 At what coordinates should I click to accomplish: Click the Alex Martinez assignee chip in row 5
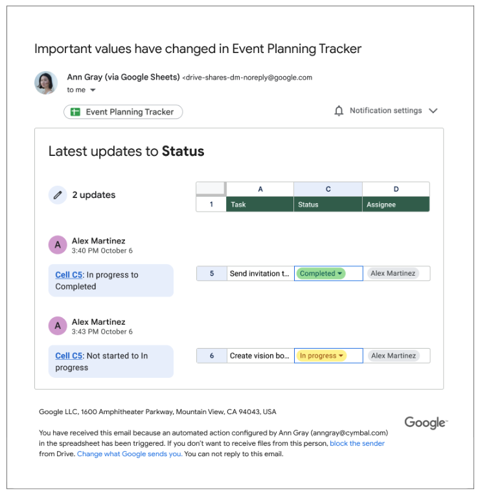[393, 274]
